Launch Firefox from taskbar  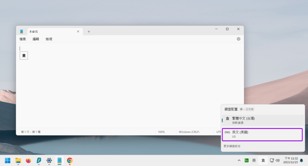point(29,161)
